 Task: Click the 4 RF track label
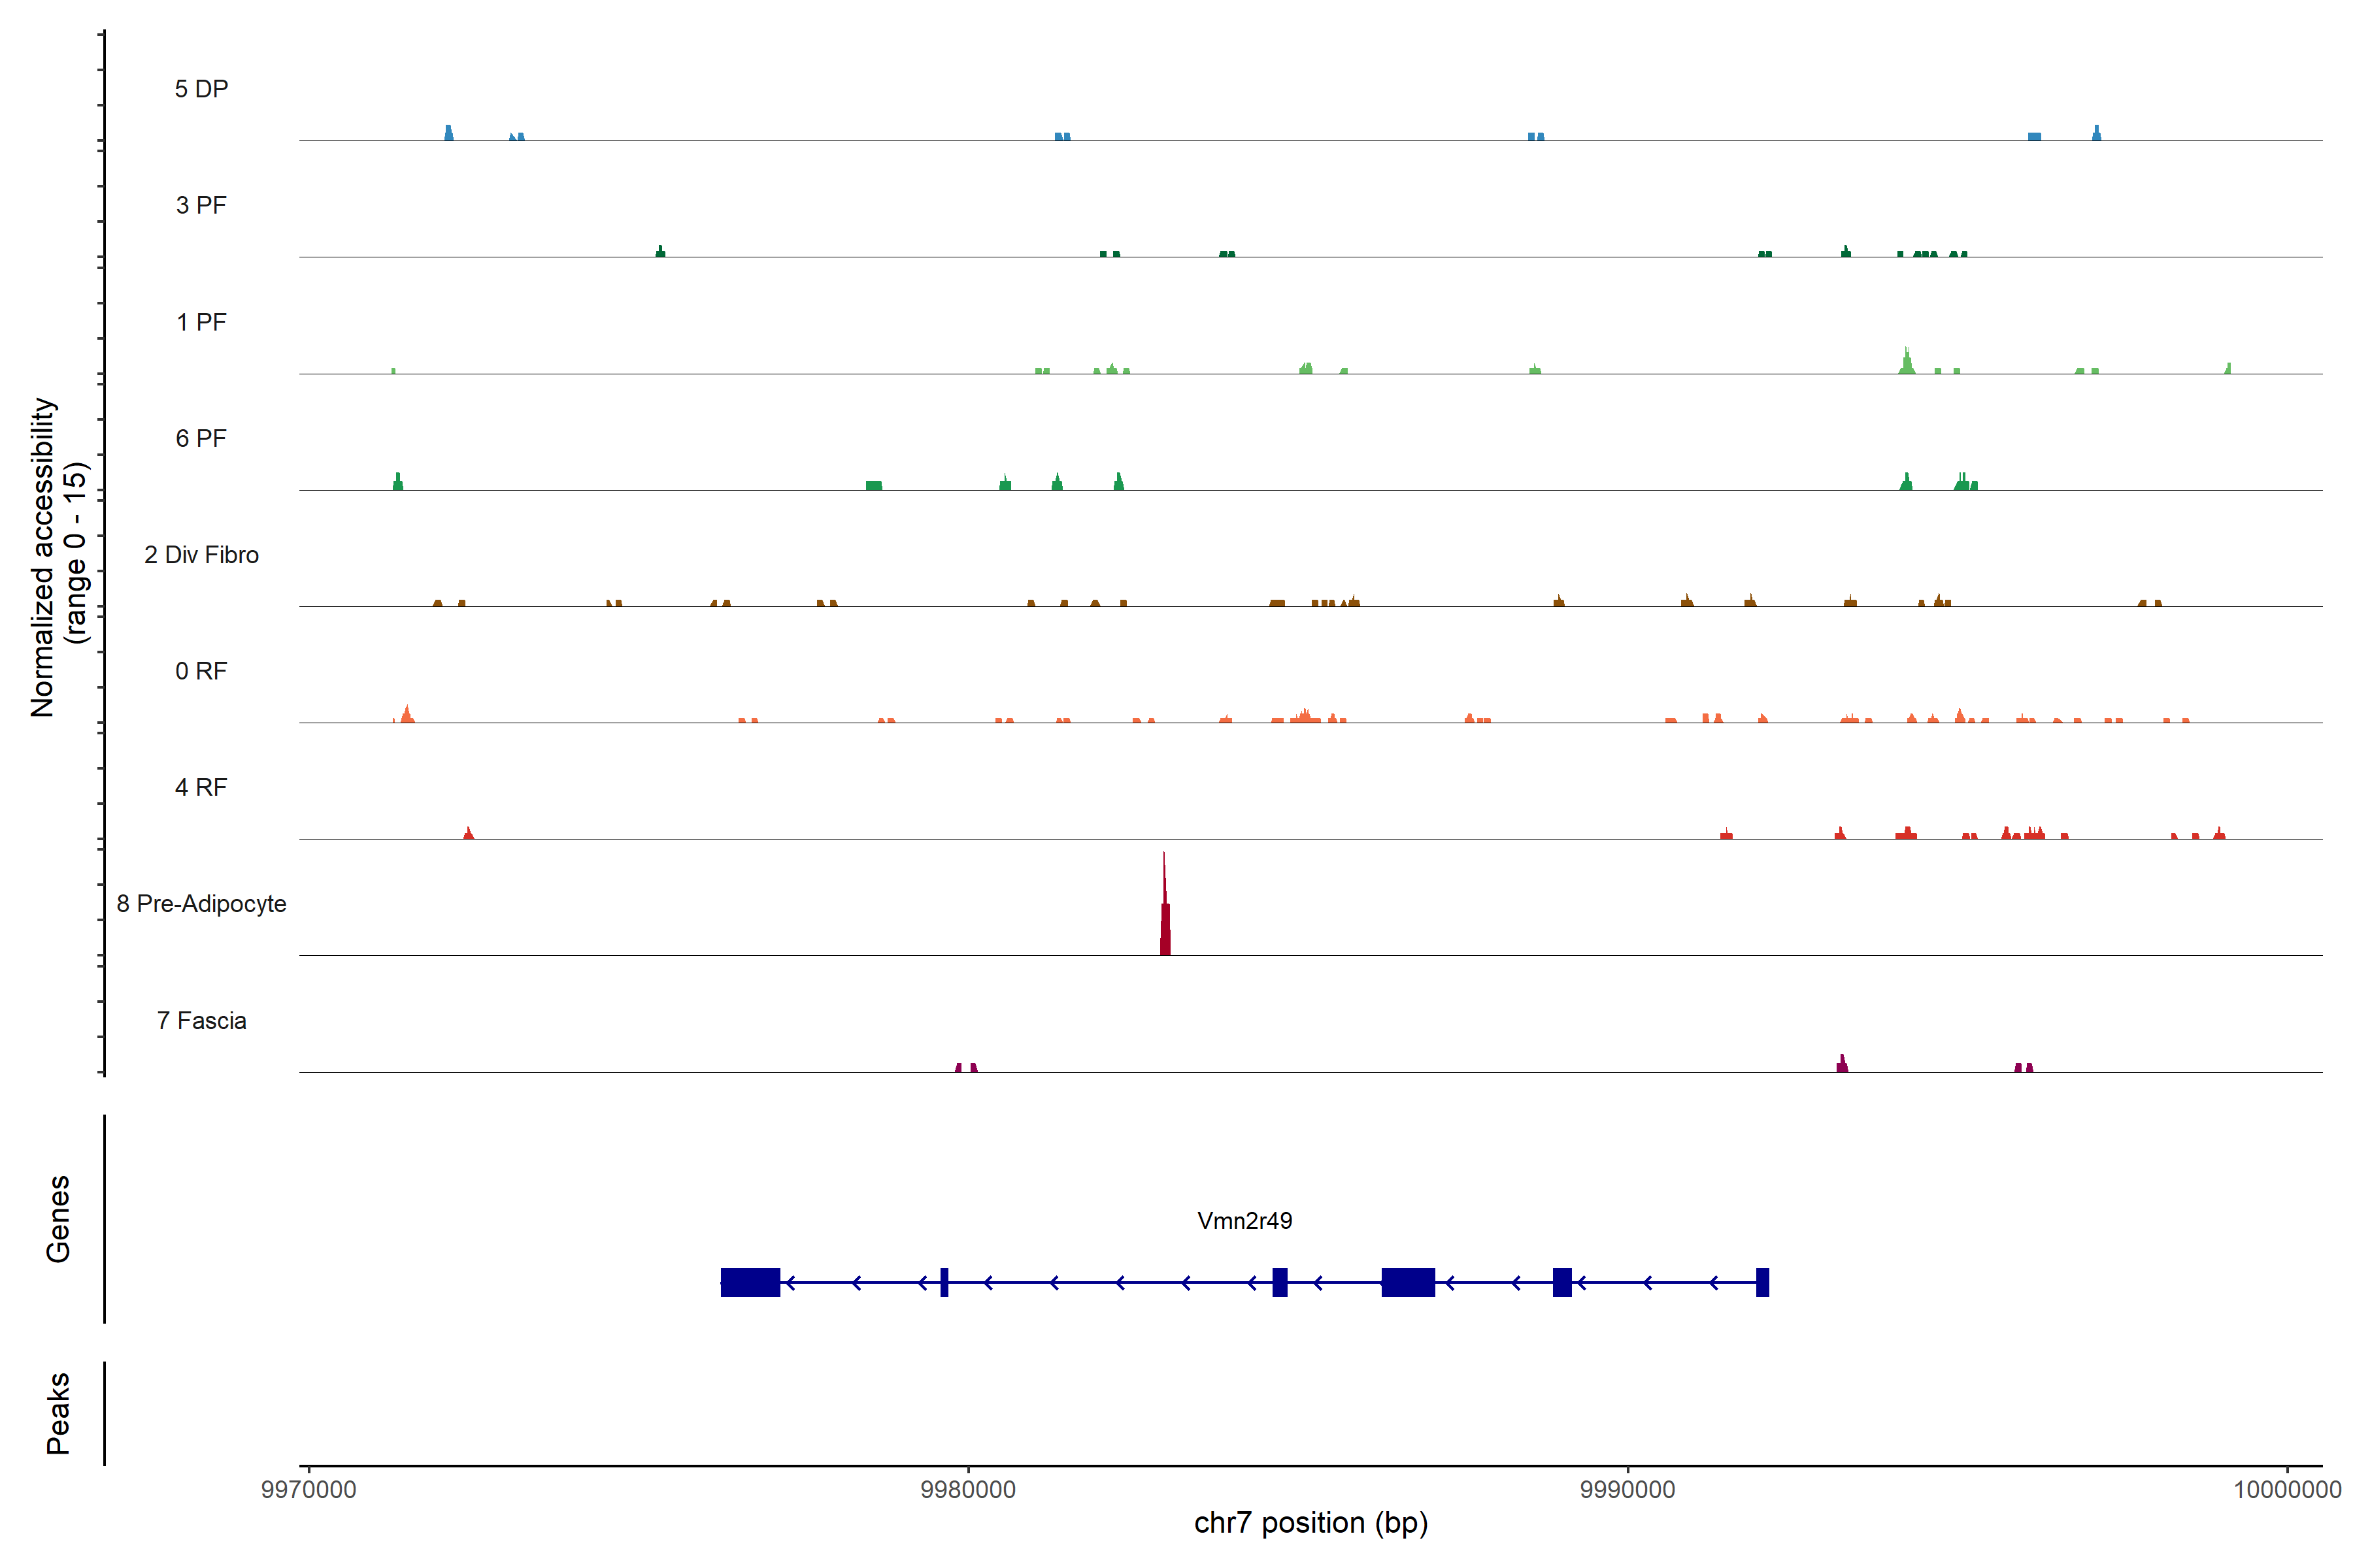201,788
